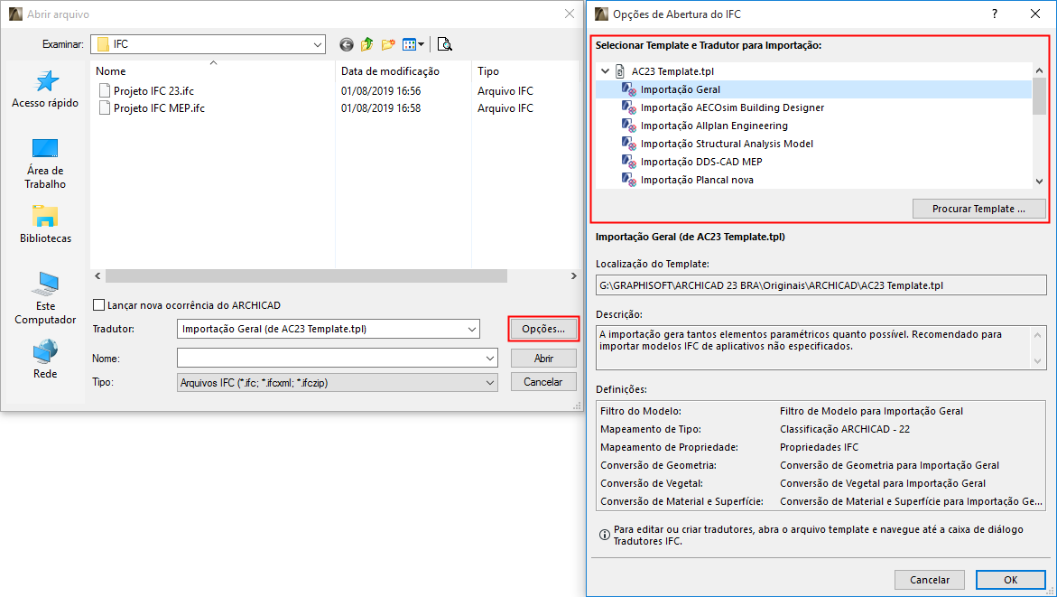Click translator icon of Importação DDS-CAD MEP
The image size is (1057, 597).
pos(629,162)
